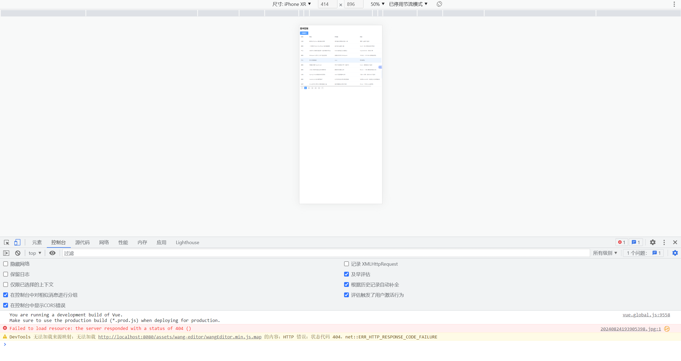Toggle the device toolbar icon

coord(17,243)
